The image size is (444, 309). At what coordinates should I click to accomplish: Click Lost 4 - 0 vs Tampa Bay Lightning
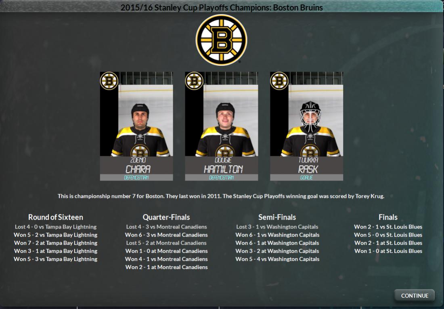click(x=56, y=227)
